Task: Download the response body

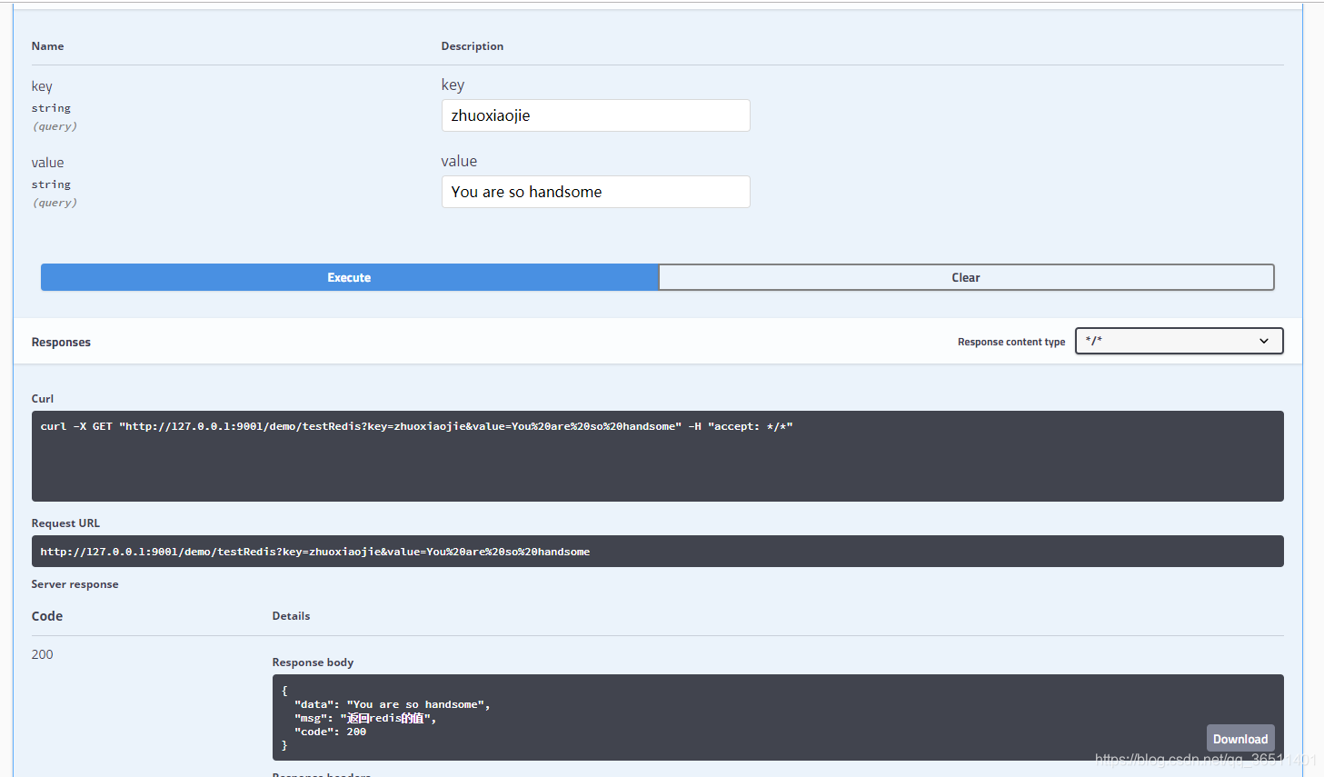Action: 1239,739
